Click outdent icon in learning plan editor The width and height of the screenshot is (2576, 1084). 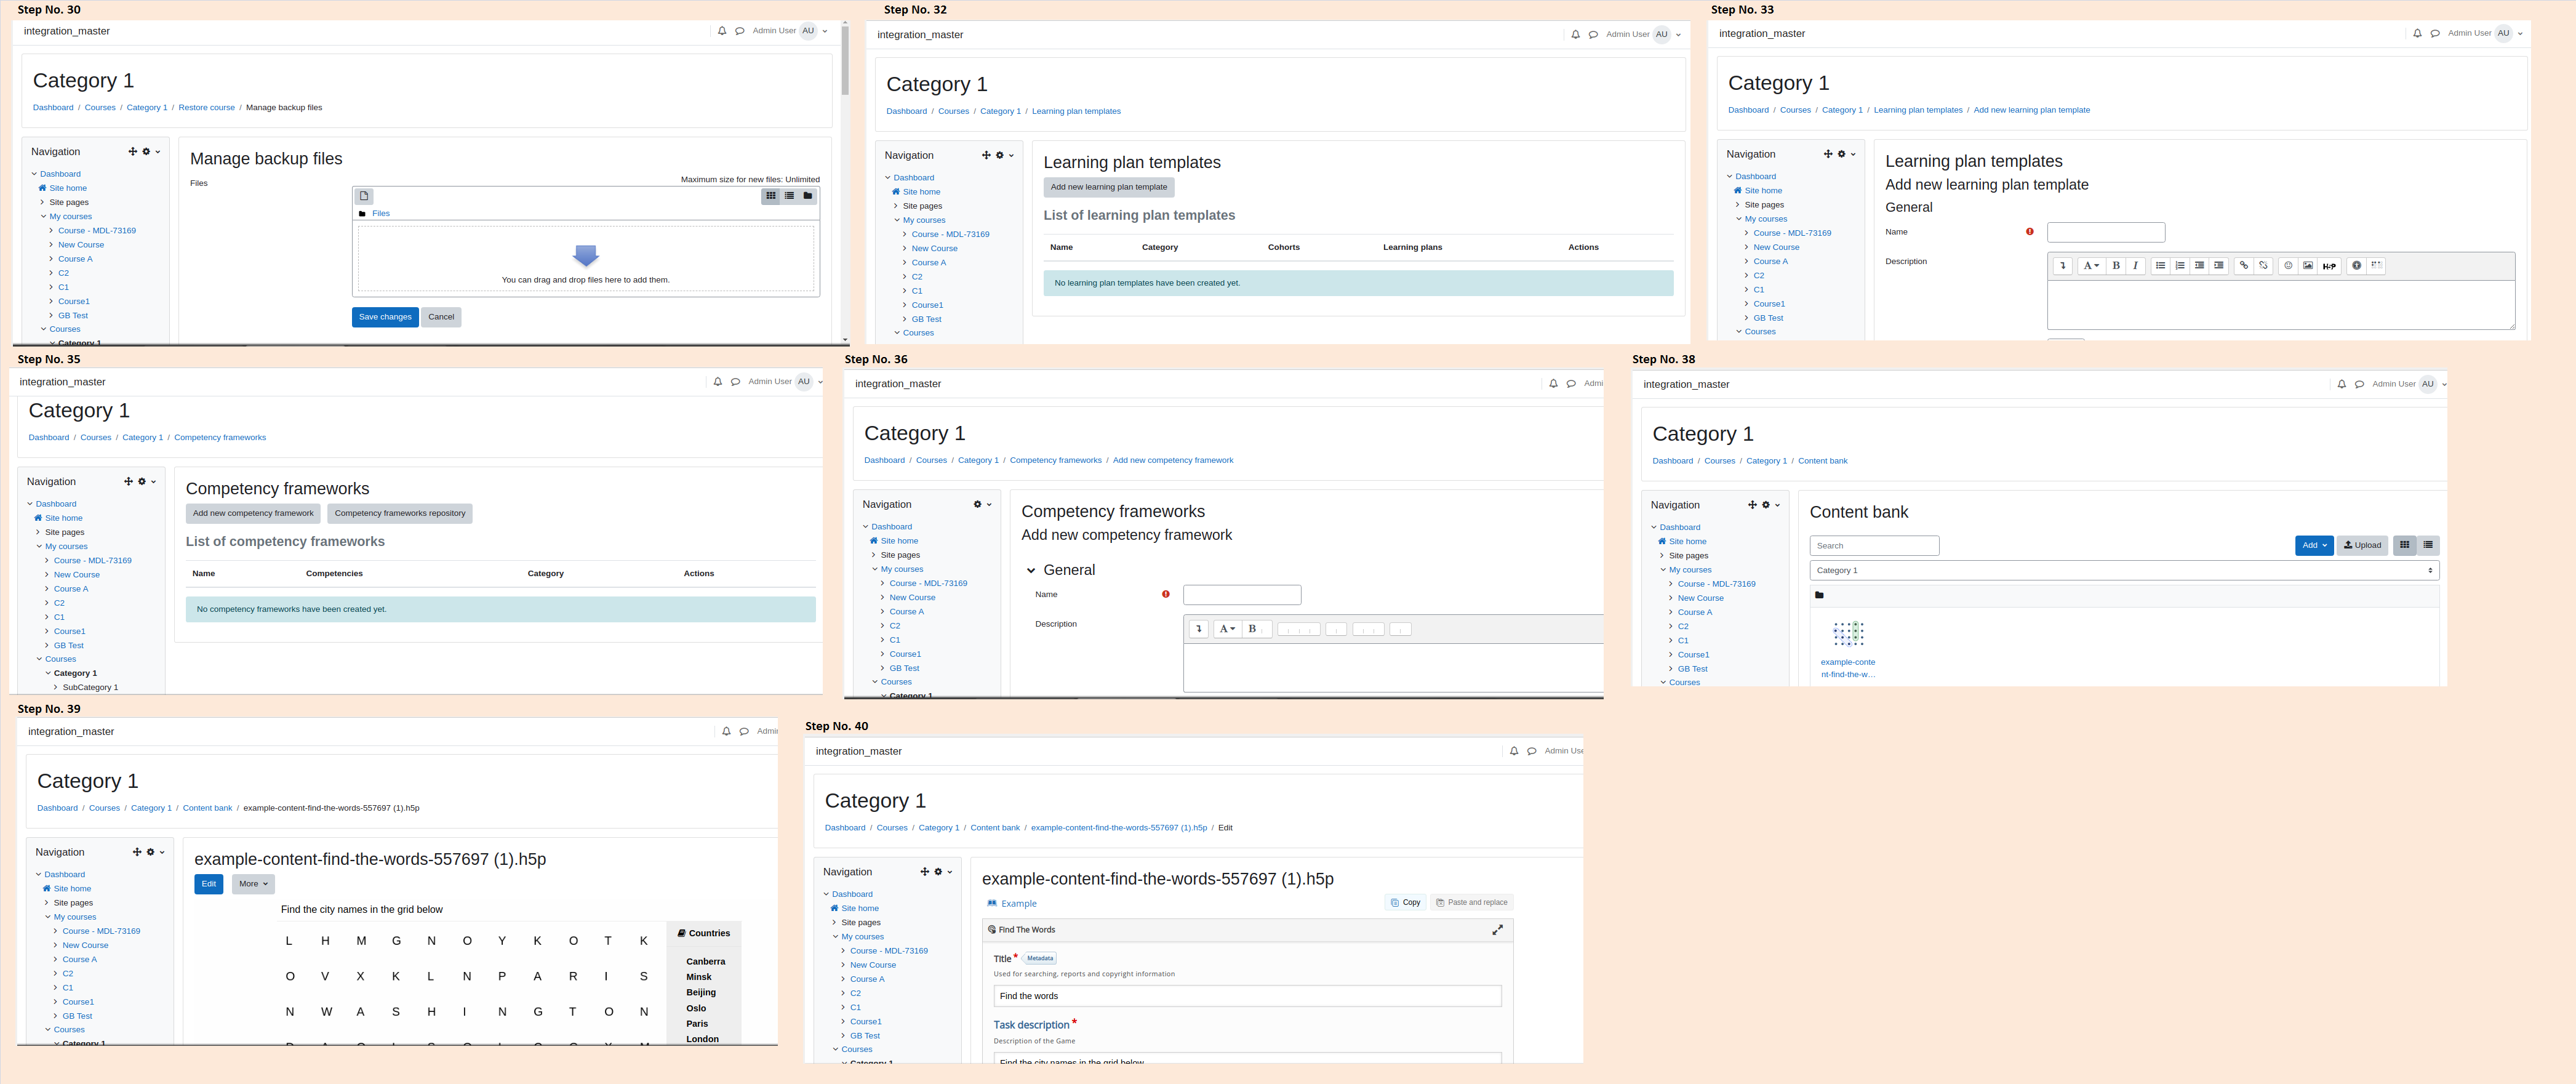(x=2199, y=266)
